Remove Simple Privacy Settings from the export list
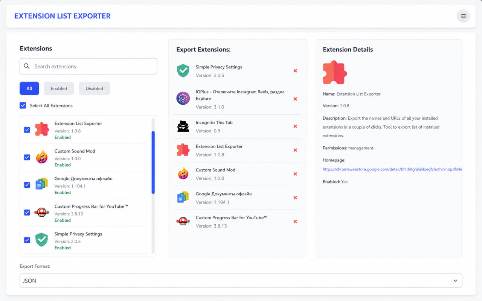 (295, 71)
